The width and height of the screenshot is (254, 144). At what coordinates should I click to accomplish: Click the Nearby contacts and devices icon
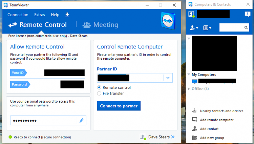[x=194, y=111]
